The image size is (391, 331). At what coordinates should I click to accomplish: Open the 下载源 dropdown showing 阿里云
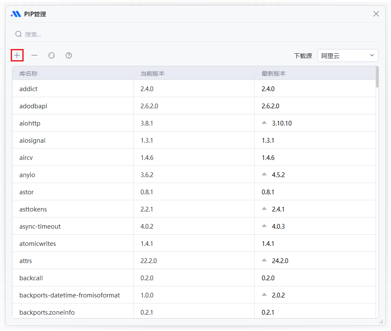(x=348, y=55)
